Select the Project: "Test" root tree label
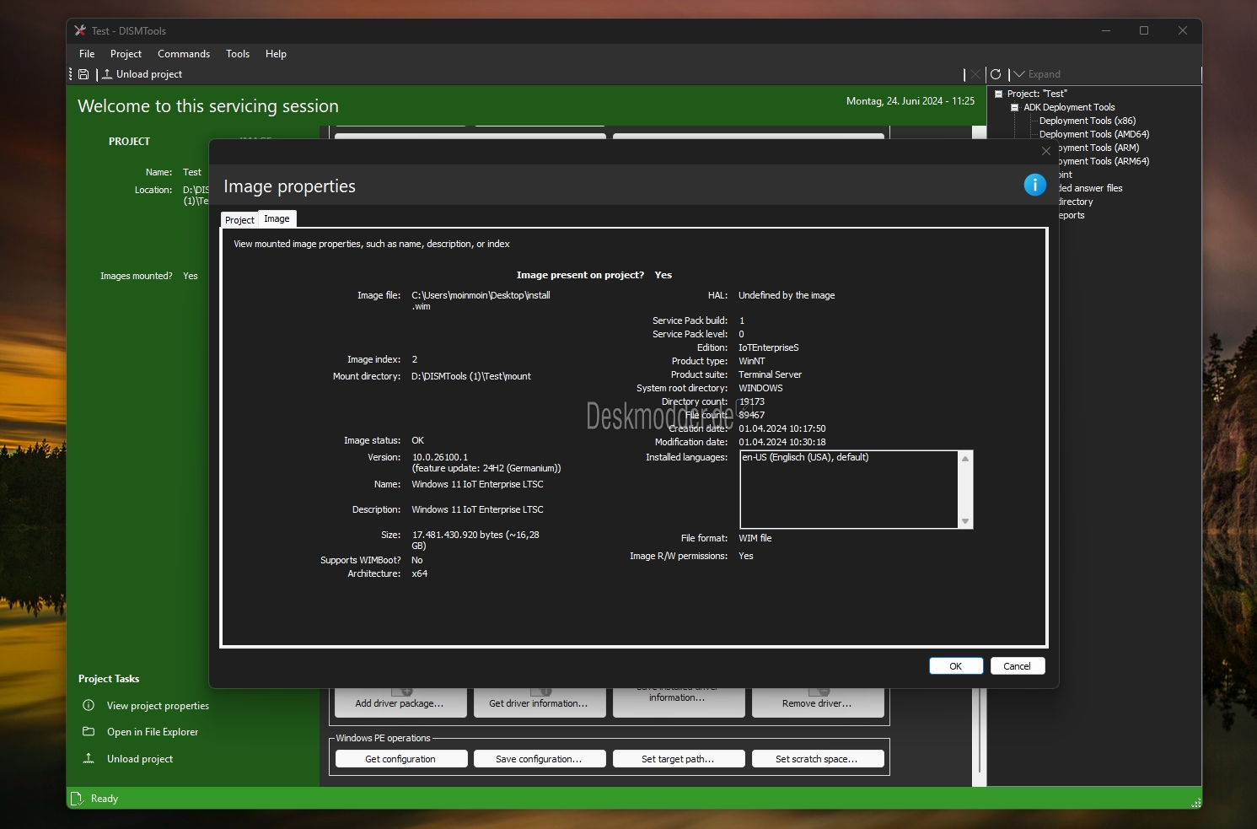The width and height of the screenshot is (1257, 829). pos(1037,94)
